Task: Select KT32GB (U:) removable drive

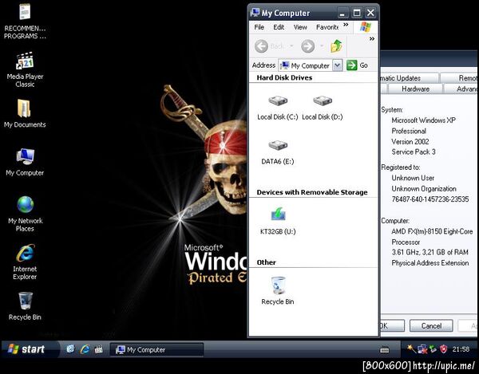Action: pos(278,221)
